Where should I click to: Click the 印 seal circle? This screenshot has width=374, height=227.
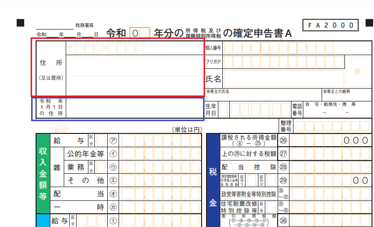point(357,71)
